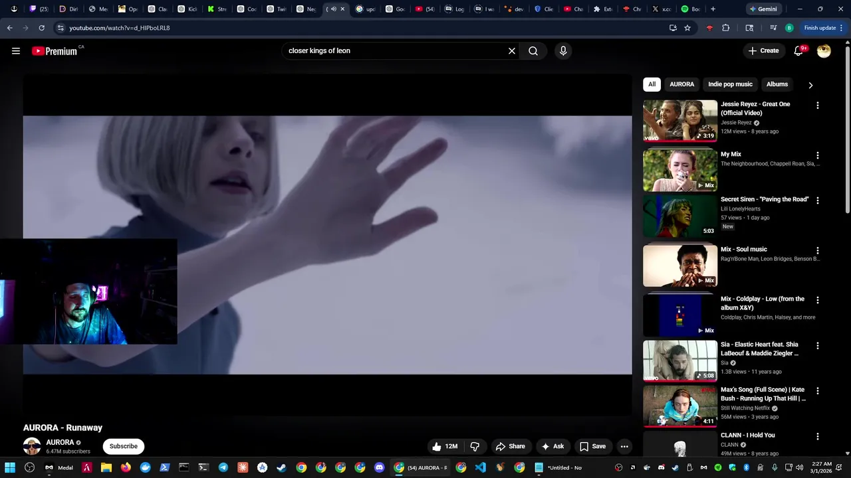Click the AURORA channel name
Viewport: 851px width, 478px height.
click(60, 442)
